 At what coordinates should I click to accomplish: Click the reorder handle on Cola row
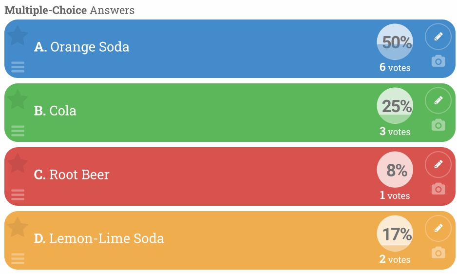click(x=18, y=131)
